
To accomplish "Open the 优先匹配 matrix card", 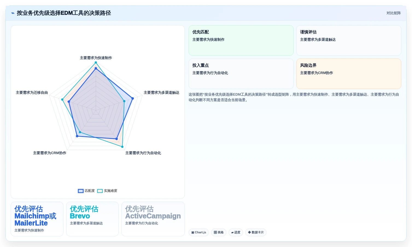I will (241, 40).
